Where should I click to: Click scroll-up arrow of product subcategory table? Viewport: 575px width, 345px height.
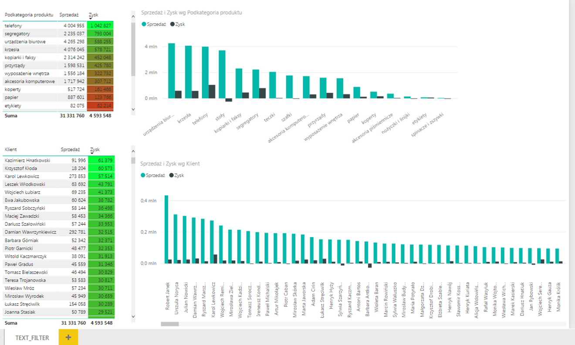coord(133,17)
